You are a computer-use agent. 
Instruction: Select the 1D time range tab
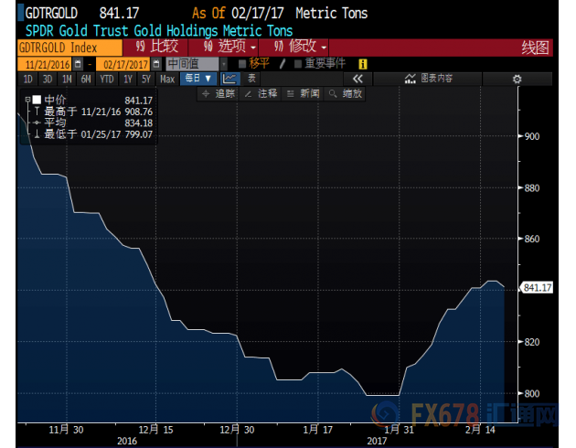(28, 79)
